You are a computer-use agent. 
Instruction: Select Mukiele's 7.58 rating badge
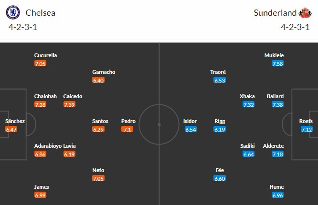278,63
